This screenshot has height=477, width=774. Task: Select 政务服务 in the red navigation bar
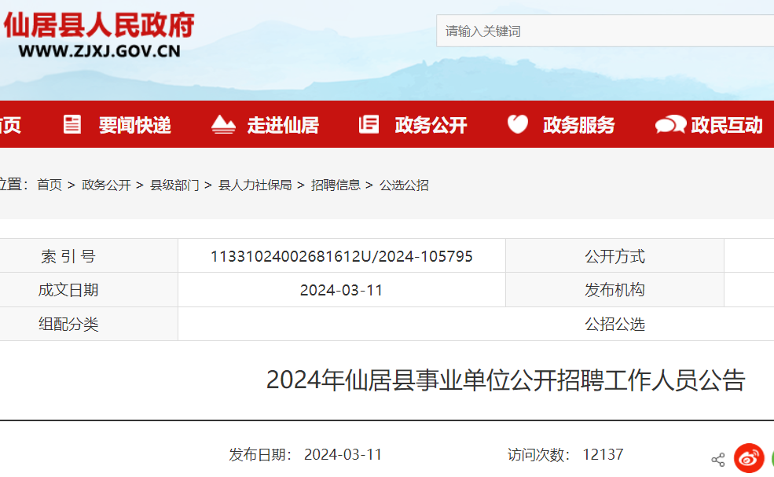coord(578,125)
